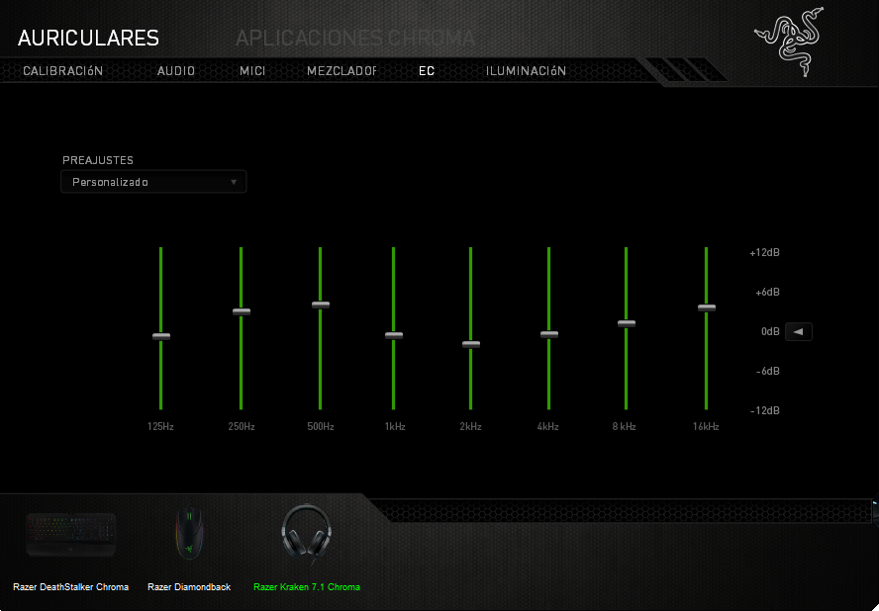The height and width of the screenshot is (611, 879).
Task: Click the 2kHz slider handle
Action: pos(471,344)
